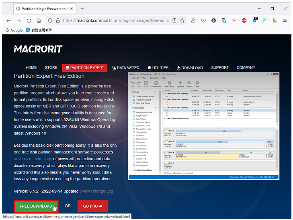
Task: Click the address bar URL field
Action: pyautogui.click(x=116, y=20)
